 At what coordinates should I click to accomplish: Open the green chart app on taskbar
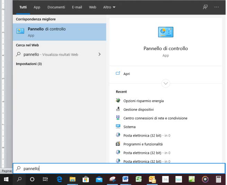pyautogui.click(x=192, y=179)
